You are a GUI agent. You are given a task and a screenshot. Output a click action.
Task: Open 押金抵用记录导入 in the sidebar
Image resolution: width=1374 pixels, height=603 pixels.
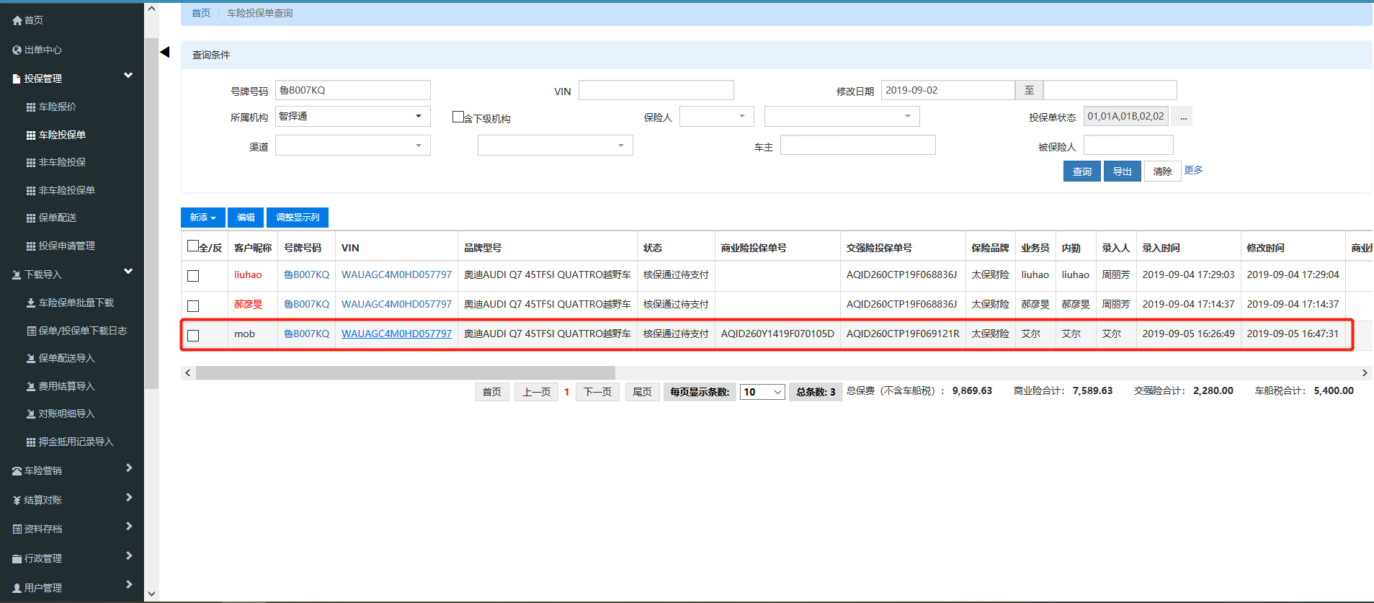[x=76, y=442]
